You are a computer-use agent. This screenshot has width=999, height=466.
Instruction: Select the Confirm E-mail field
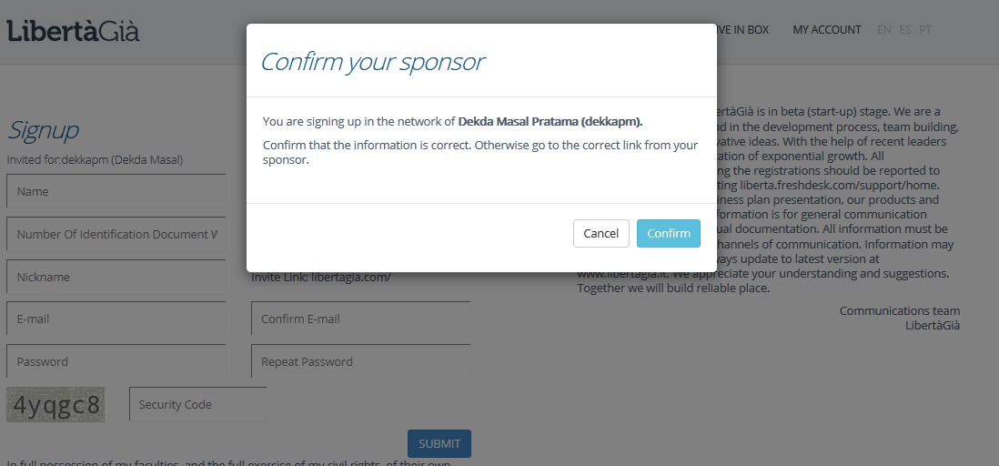[x=360, y=319]
